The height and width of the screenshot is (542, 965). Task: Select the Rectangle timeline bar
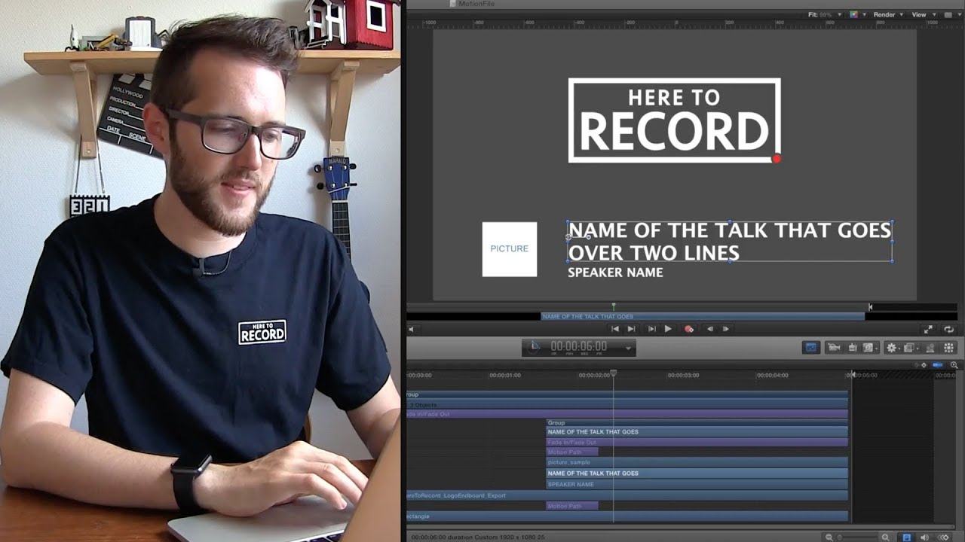pos(627,516)
